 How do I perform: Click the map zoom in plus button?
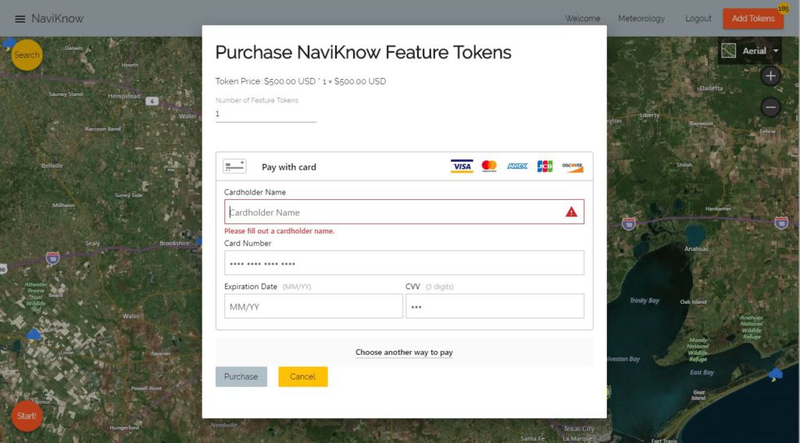pyautogui.click(x=770, y=77)
